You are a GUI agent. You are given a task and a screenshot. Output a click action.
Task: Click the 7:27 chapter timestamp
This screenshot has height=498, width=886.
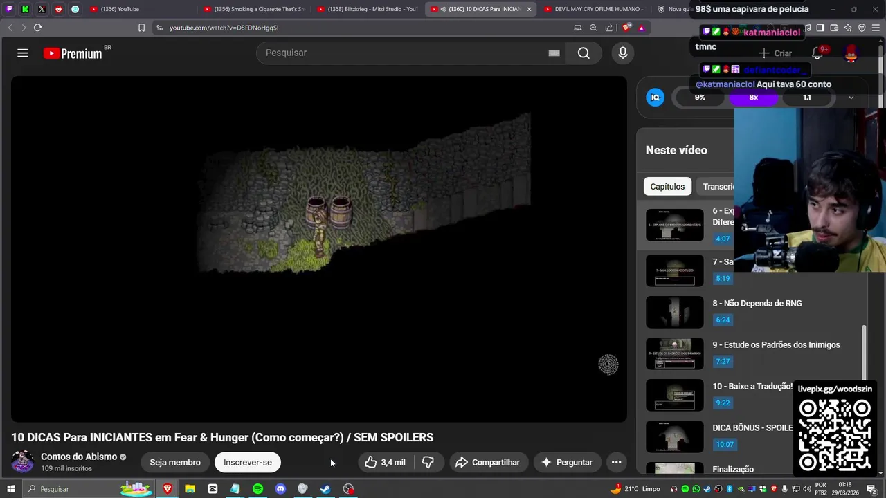[x=723, y=361]
